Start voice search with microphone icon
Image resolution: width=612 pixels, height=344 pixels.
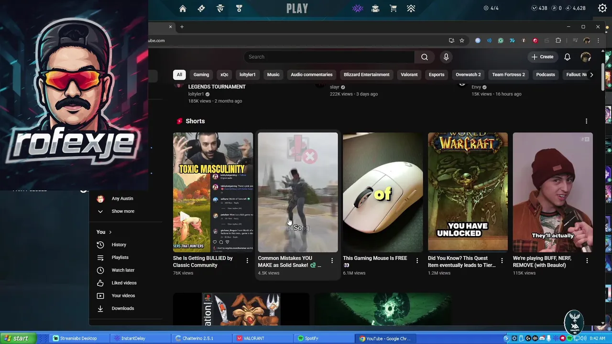click(446, 57)
